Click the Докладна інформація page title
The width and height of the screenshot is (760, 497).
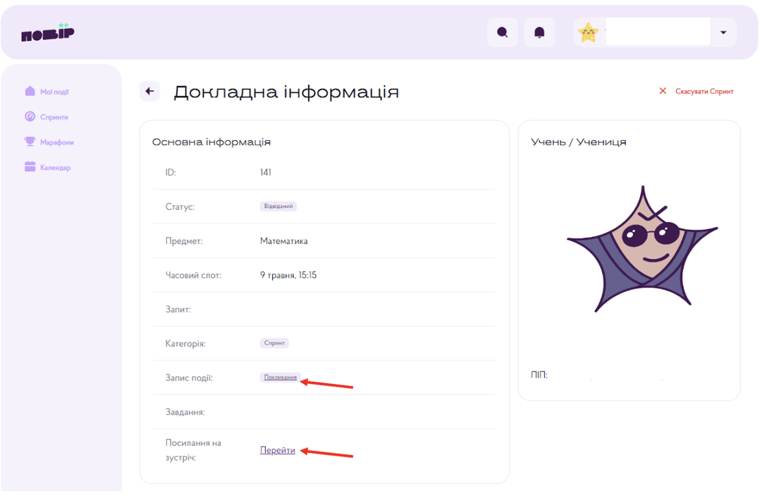(x=286, y=92)
